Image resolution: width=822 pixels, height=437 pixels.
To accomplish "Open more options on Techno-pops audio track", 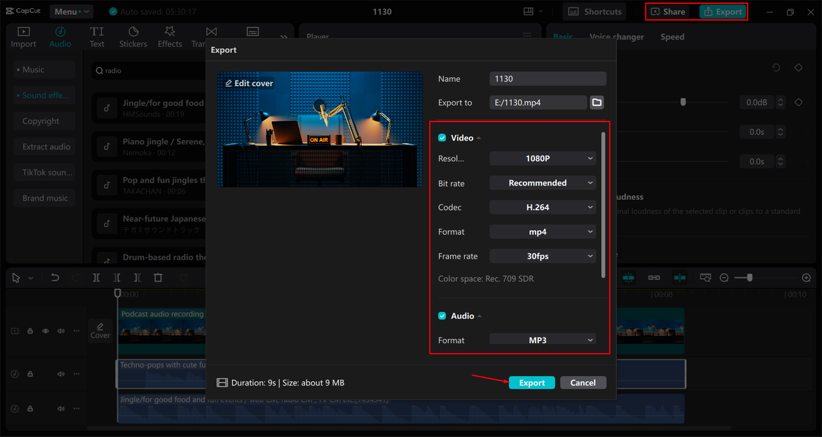I will tap(76, 374).
